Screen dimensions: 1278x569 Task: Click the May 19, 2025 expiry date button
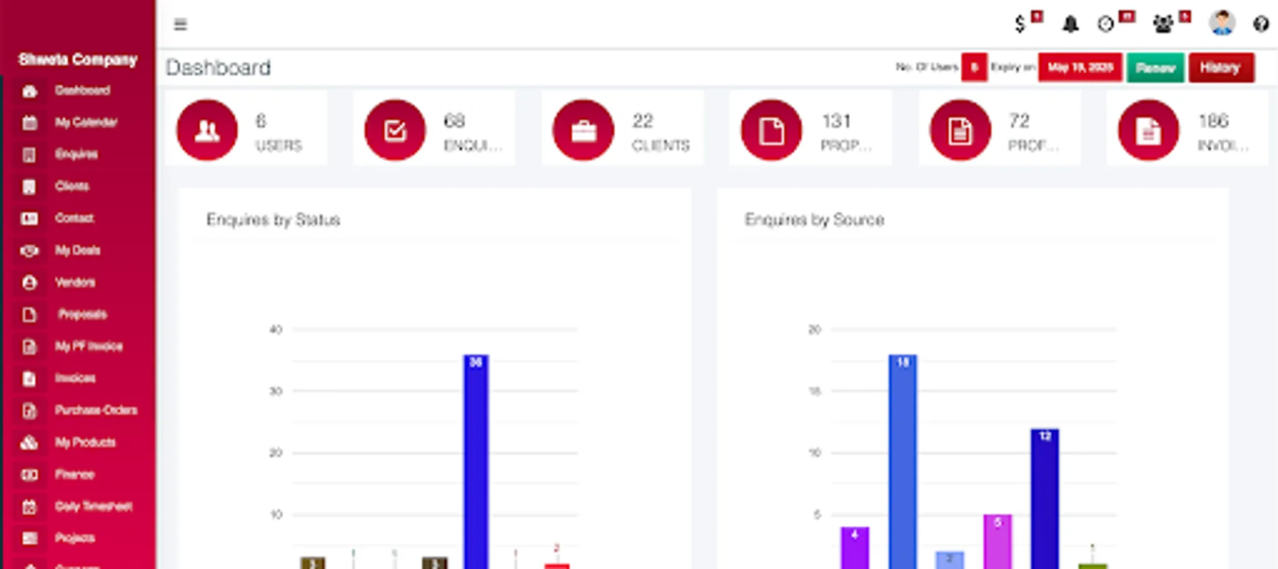click(1080, 68)
